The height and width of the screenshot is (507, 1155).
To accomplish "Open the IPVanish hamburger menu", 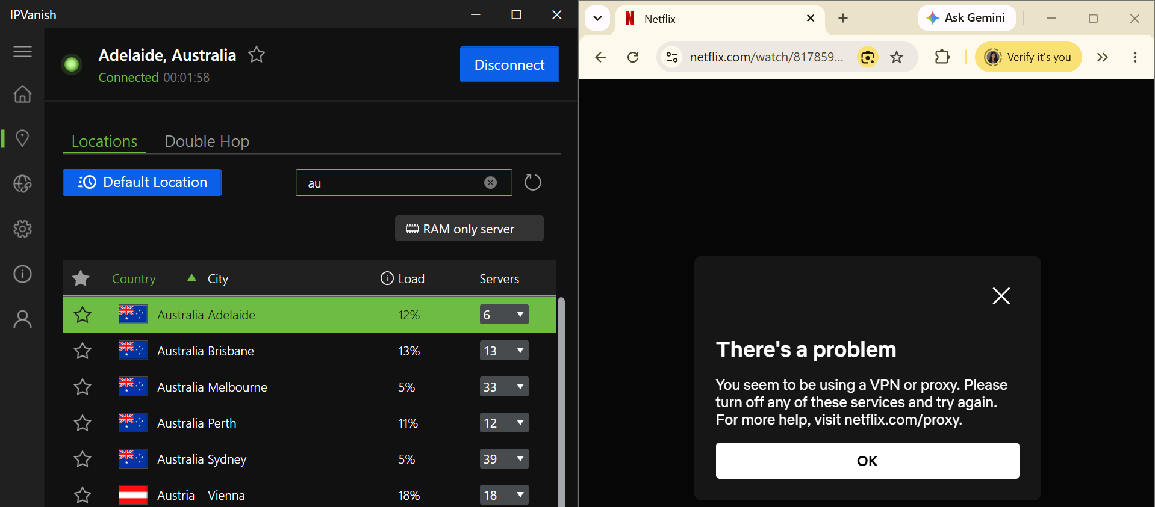I will (x=22, y=52).
